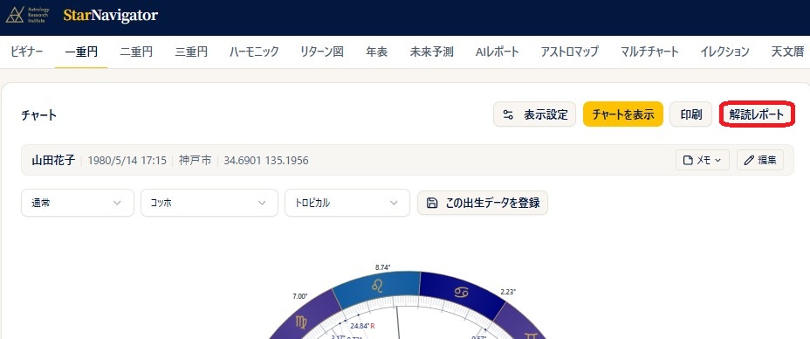The image size is (810, 339).
Task: Click the birthplace 神戸市
Action: [196, 160]
